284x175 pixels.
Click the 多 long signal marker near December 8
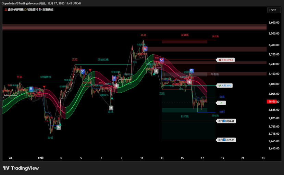[111, 108]
